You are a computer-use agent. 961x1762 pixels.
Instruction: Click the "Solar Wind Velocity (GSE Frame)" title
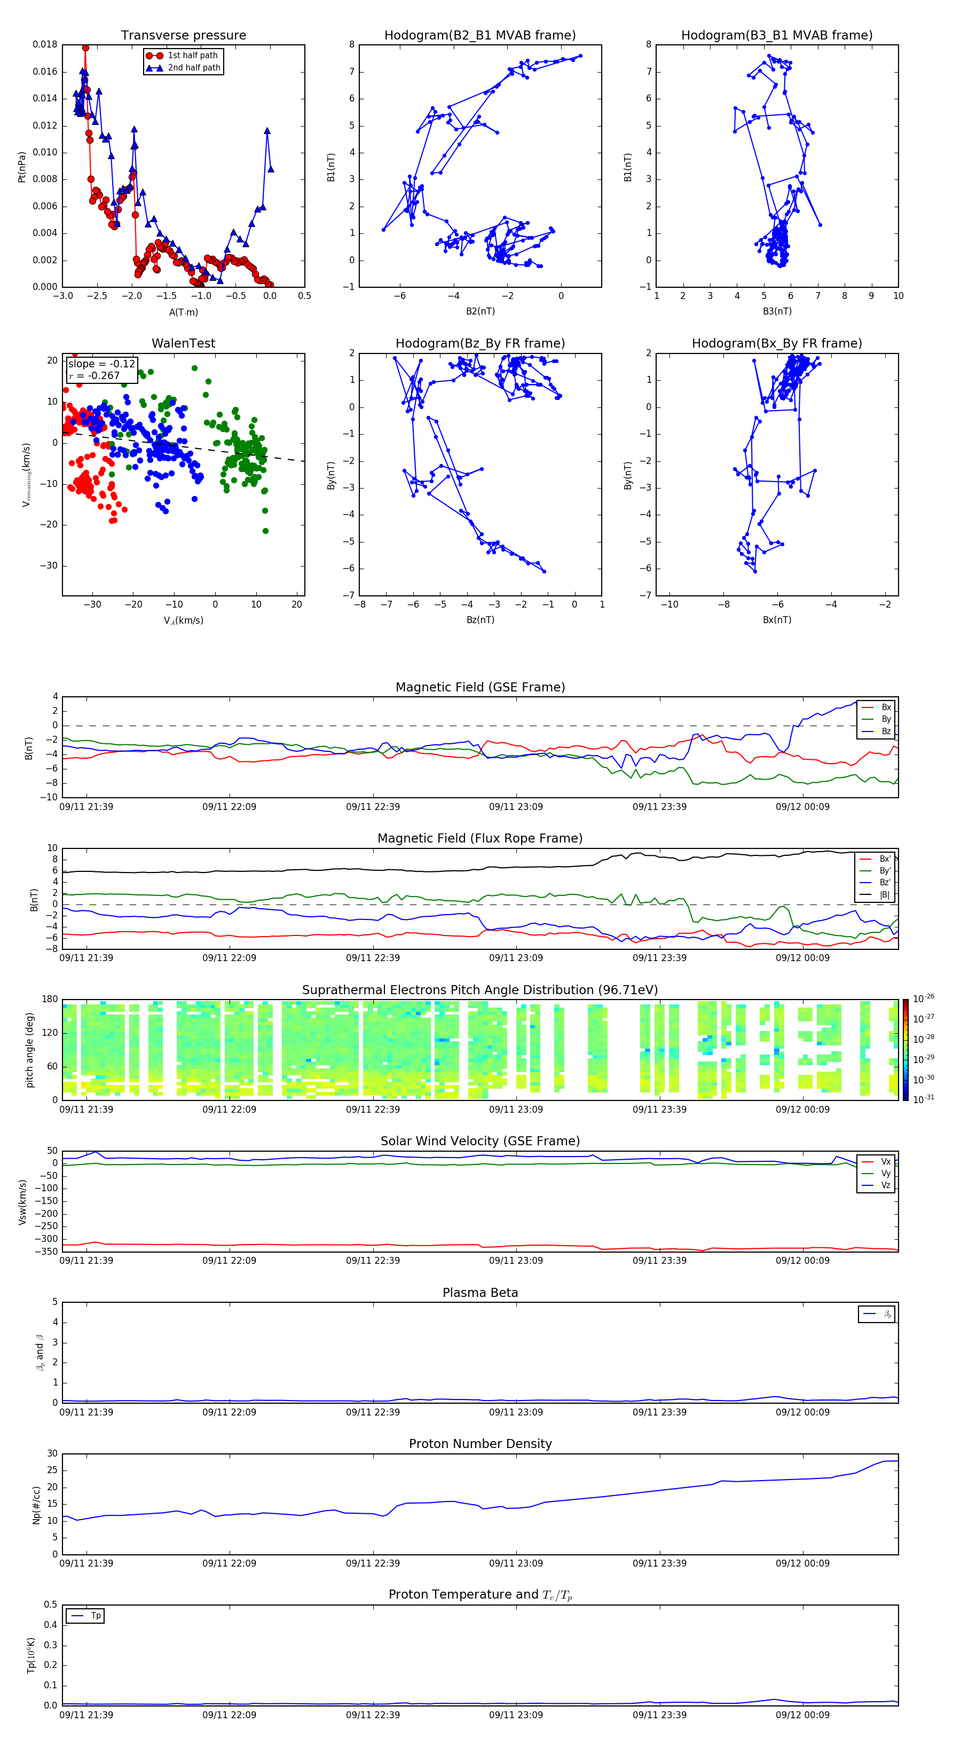click(480, 1142)
